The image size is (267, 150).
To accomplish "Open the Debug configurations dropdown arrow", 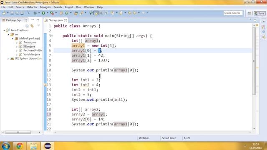I will coord(39,13).
